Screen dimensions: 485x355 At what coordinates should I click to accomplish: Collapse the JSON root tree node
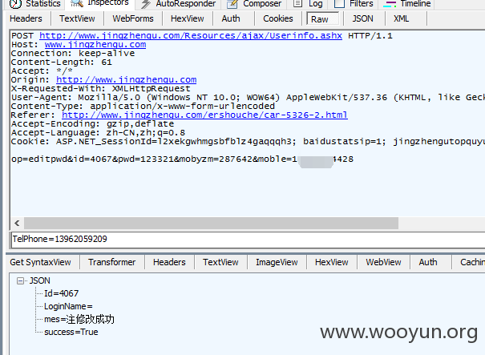(x=20, y=280)
